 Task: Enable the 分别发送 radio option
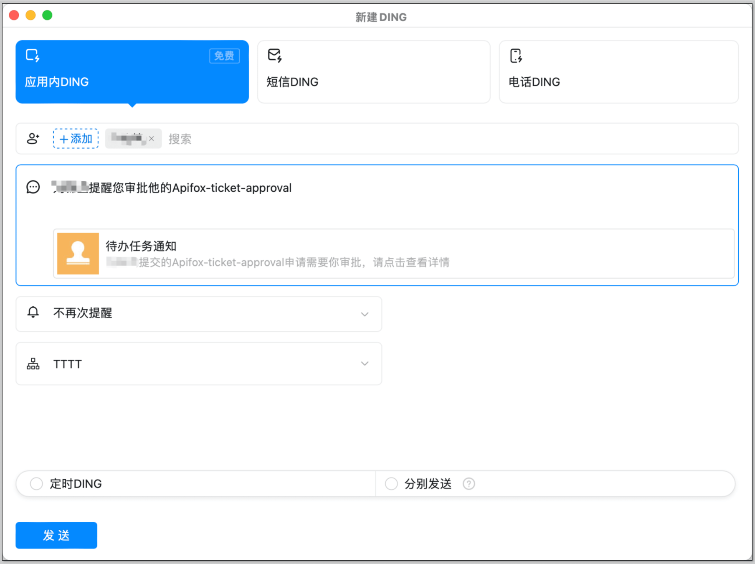tap(391, 484)
